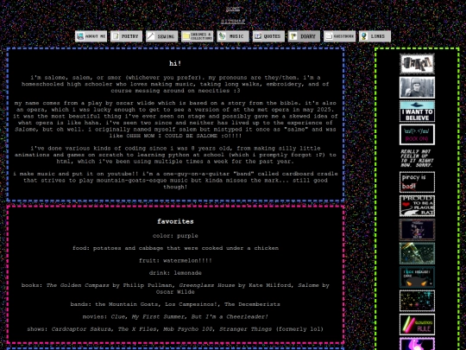The image size is (466, 350).
Task: Click the 'Really not feelin up to it' stamp
Action: 417,158
